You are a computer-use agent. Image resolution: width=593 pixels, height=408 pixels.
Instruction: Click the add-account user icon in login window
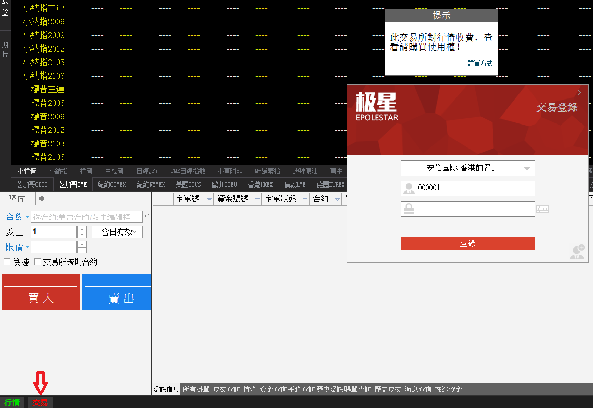coord(577,252)
